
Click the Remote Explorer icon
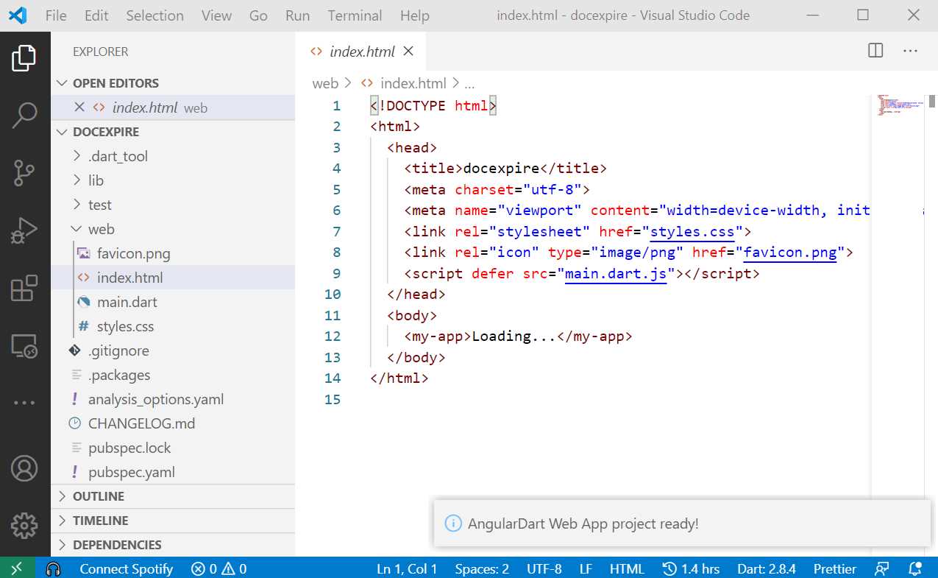pyautogui.click(x=25, y=344)
